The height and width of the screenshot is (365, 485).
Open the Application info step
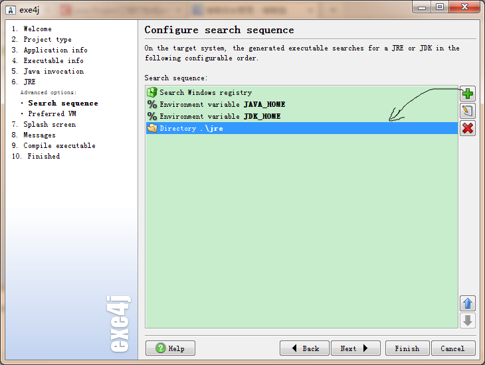click(x=55, y=50)
